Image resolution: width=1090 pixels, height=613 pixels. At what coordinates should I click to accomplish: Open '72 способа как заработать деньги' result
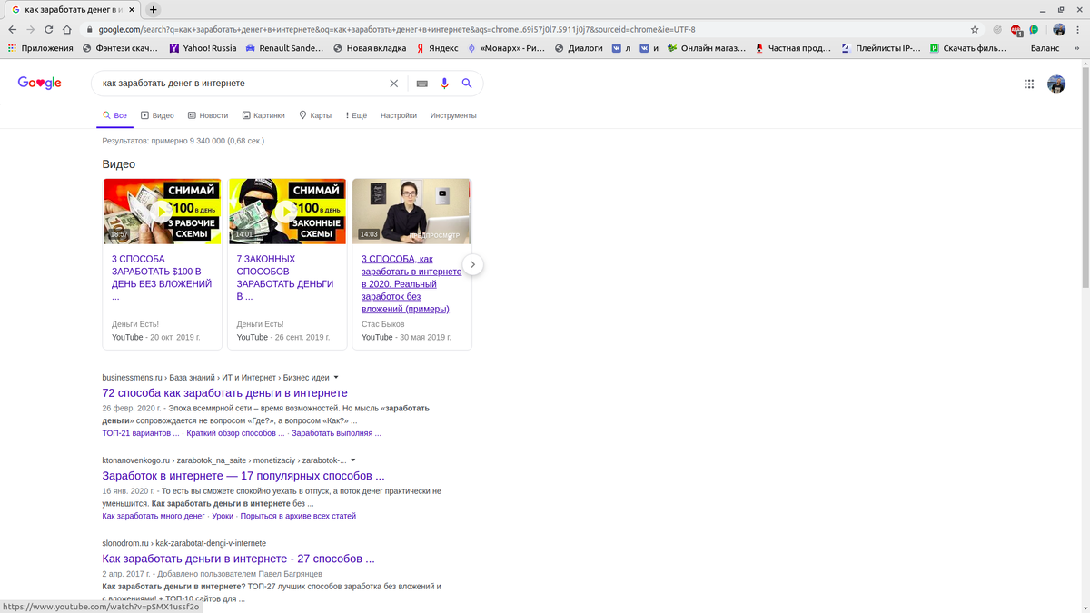pos(224,393)
